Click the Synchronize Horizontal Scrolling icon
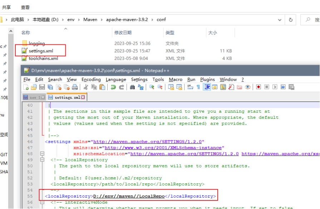 (179, 87)
